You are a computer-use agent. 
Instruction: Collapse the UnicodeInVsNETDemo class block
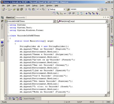pyautogui.click(x=8, y=36)
